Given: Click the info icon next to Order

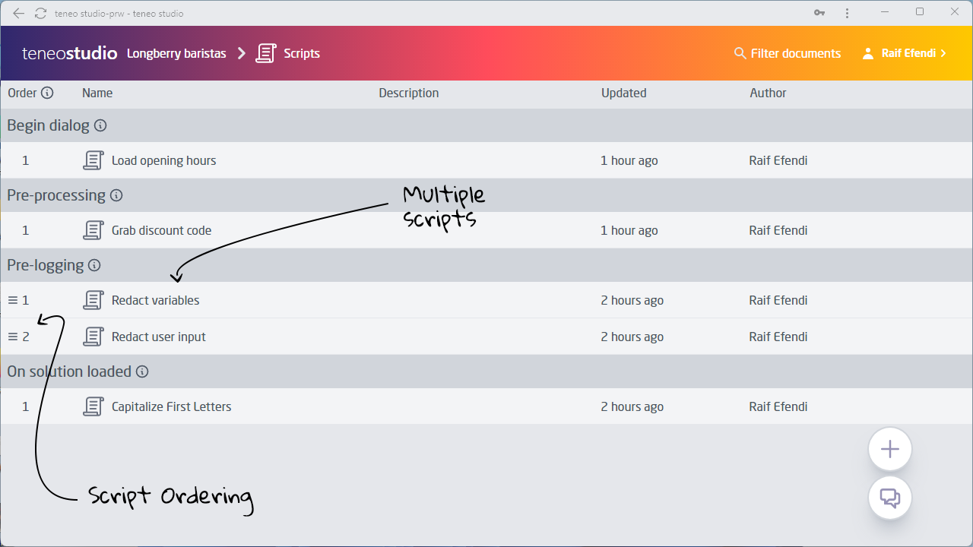Looking at the screenshot, I should 47,93.
